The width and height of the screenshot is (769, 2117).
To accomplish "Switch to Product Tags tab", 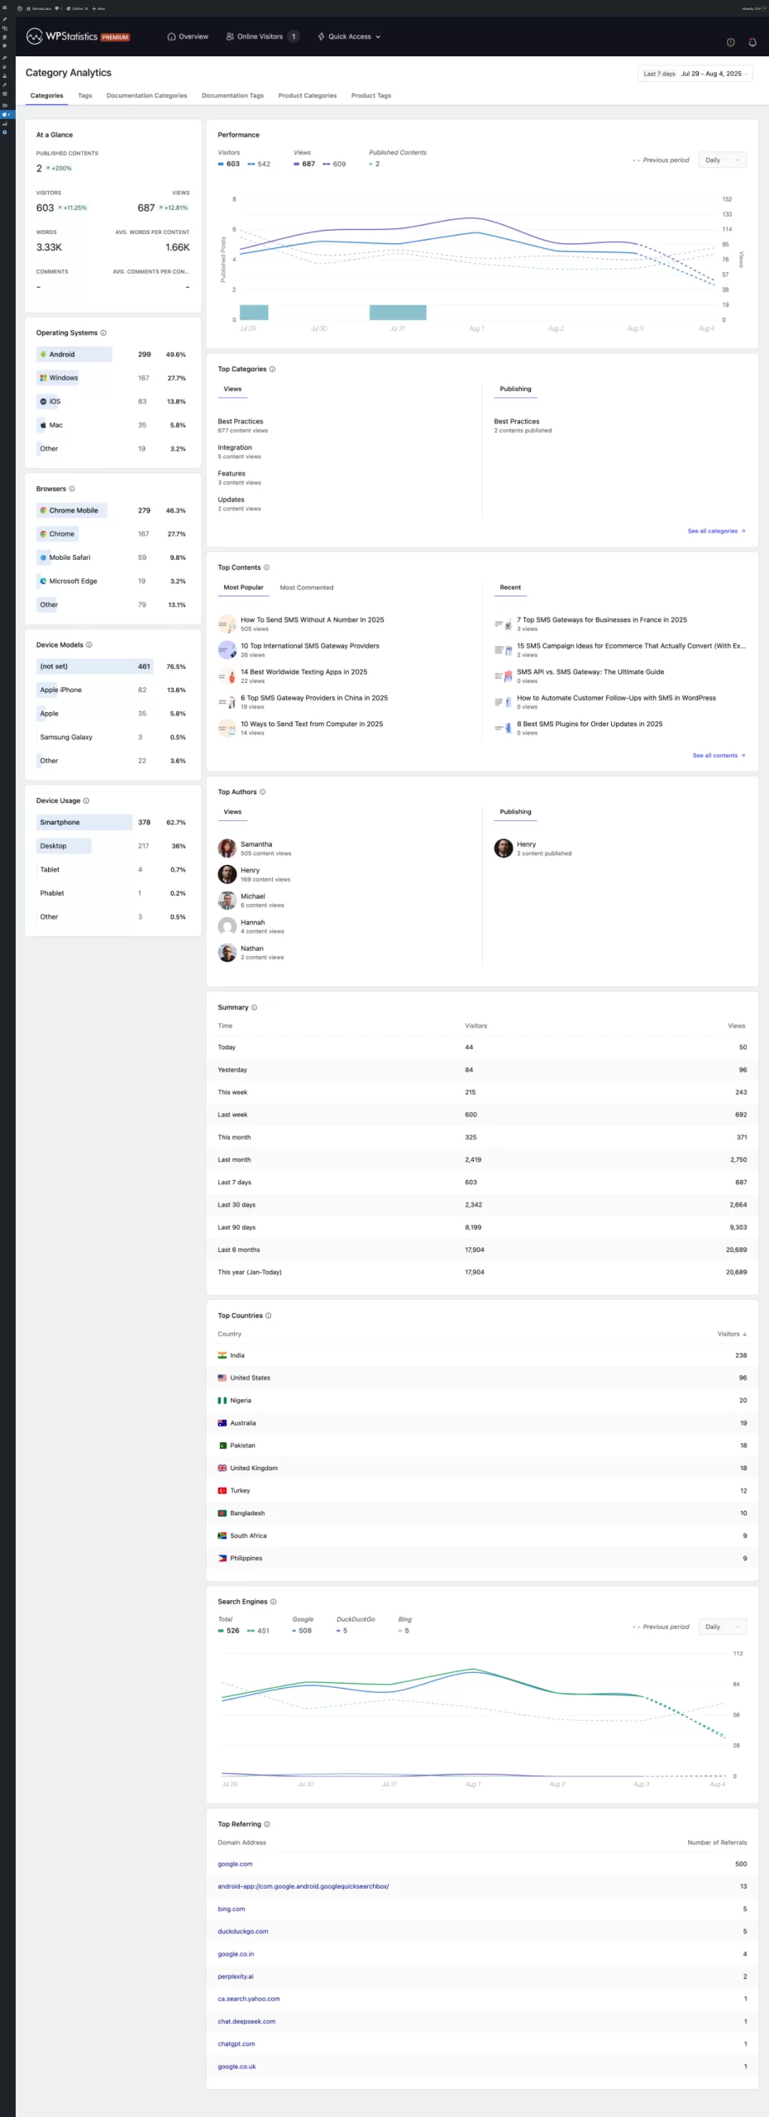I will coord(371,96).
